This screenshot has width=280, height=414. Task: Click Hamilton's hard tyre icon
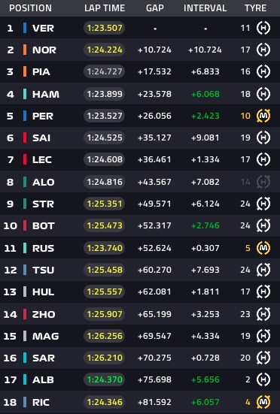coord(263,94)
